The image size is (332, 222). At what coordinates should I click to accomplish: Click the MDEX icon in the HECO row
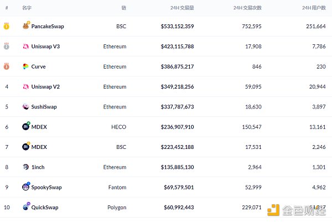click(x=26, y=127)
